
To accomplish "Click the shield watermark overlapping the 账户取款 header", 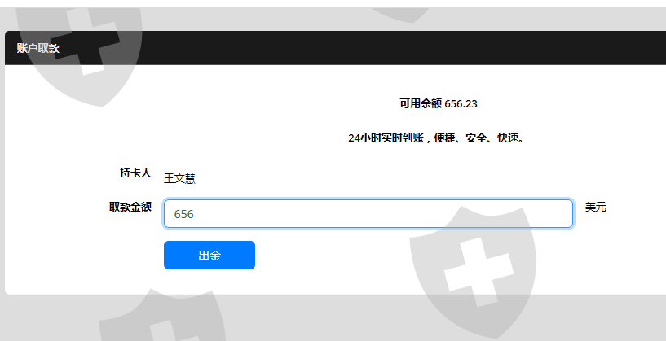I will [x=79, y=53].
